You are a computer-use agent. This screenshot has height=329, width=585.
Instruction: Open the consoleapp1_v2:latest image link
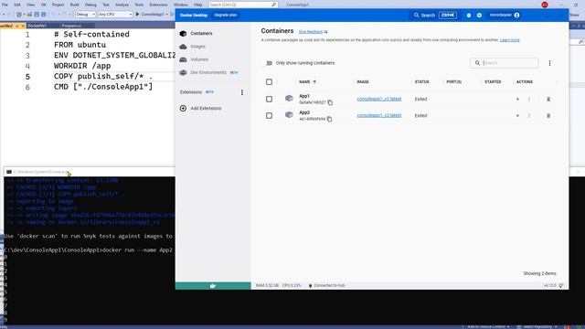379,115
